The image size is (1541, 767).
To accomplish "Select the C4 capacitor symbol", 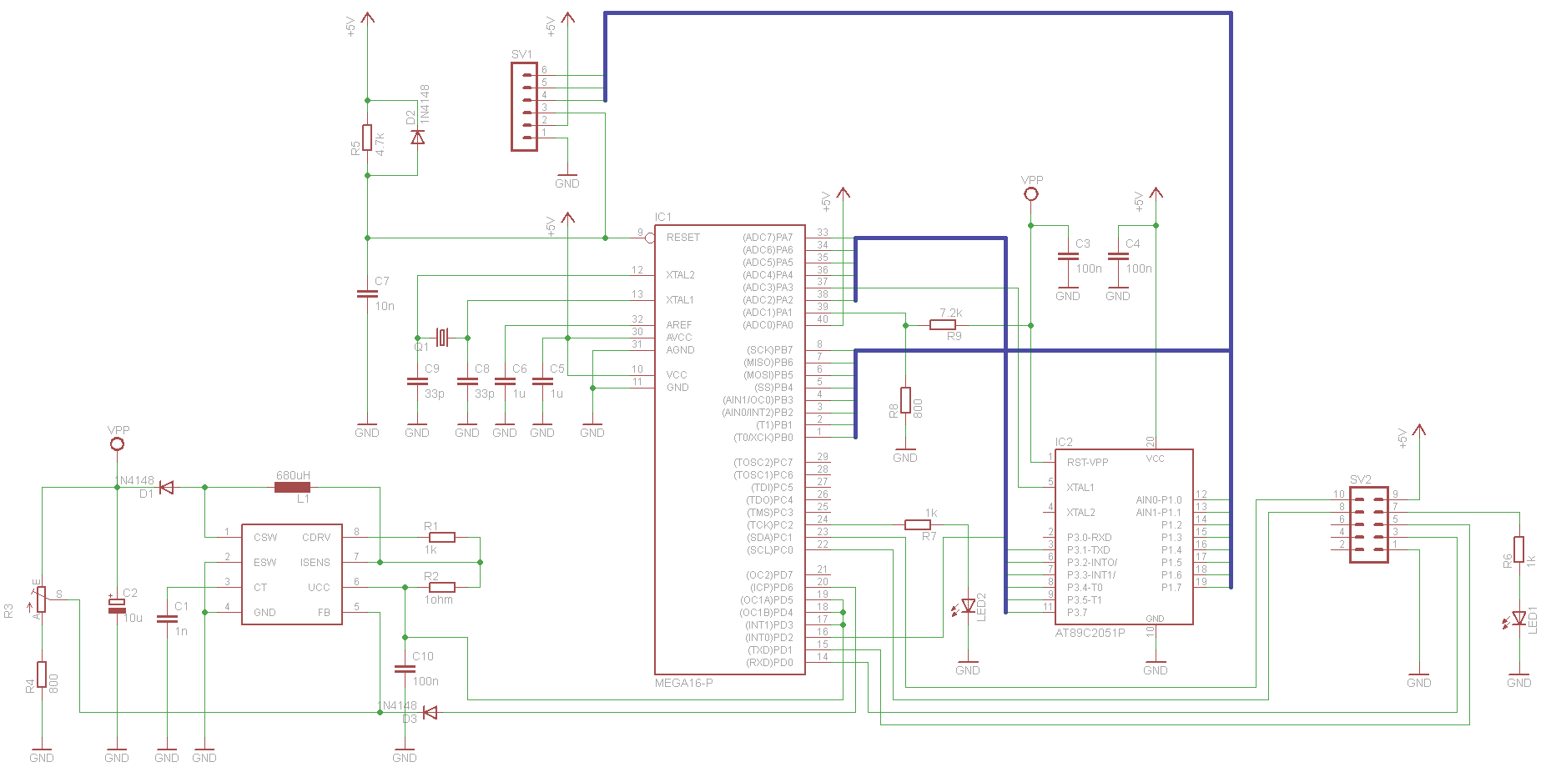I will 1118,256.
